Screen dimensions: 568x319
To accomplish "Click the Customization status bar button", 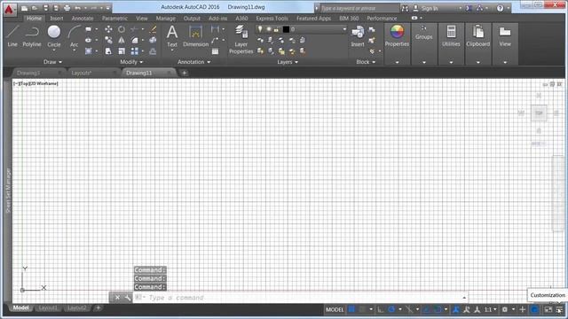I will pyautogui.click(x=560, y=309).
